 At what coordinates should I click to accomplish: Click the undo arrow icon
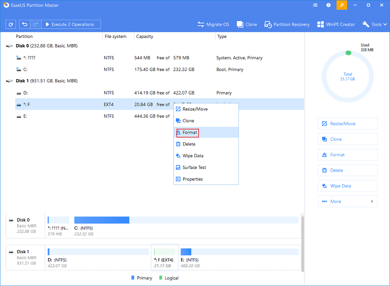(x=25, y=25)
